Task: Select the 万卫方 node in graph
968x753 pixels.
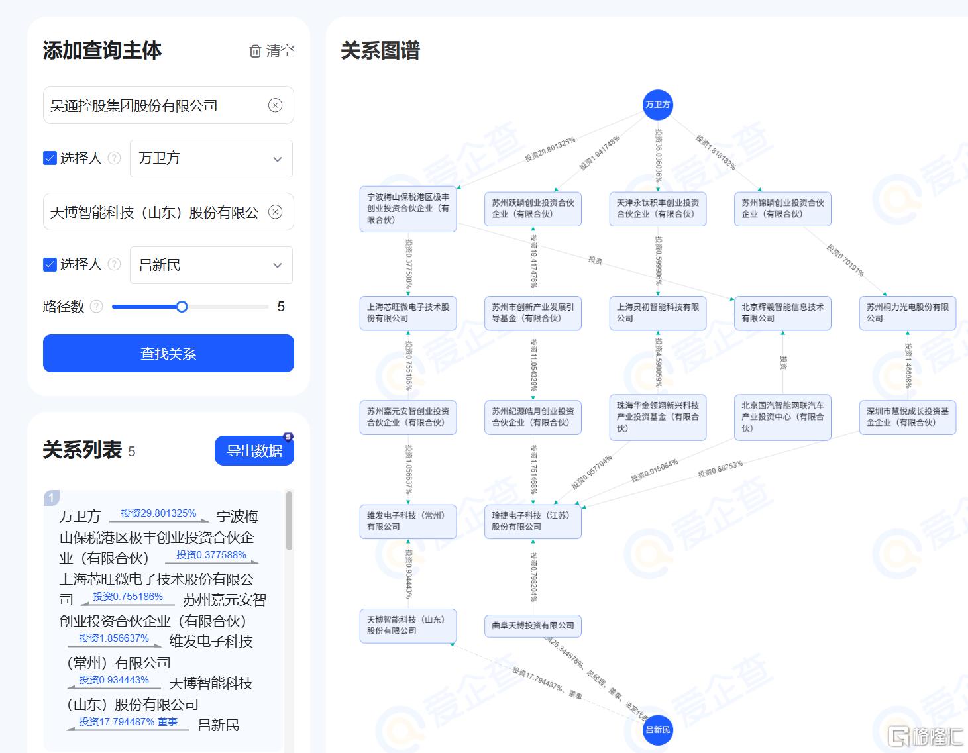Action: click(658, 105)
